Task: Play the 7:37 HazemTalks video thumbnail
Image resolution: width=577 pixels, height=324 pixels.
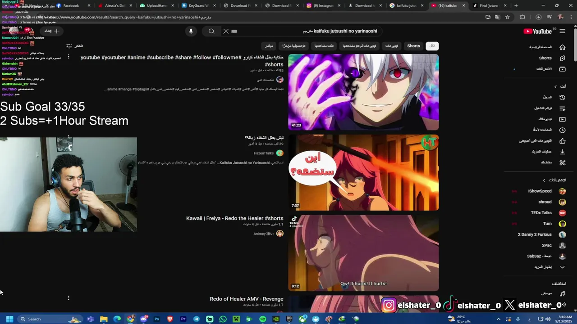Action: 363,172
